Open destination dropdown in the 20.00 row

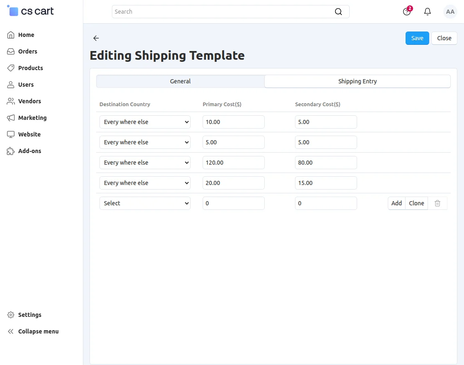tap(145, 183)
